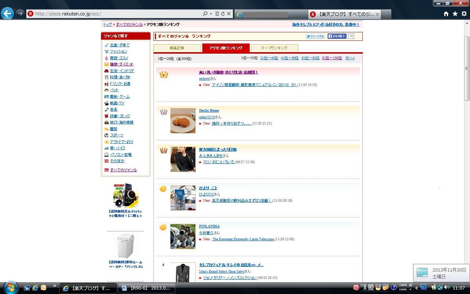Switch to the 新着記事 tab
The image size is (470, 294).
tap(177, 48)
